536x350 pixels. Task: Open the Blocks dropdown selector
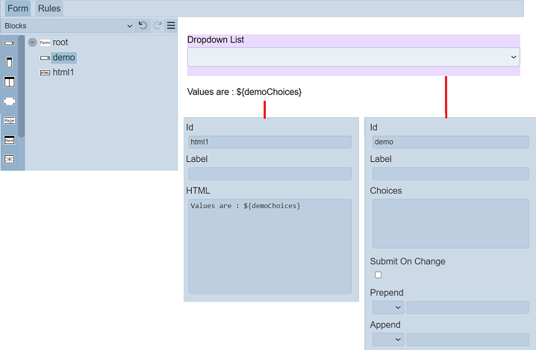point(67,25)
